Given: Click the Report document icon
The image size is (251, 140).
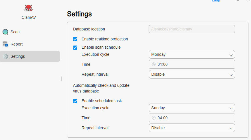Looking at the screenshot, I should pyautogui.click(x=5, y=44).
